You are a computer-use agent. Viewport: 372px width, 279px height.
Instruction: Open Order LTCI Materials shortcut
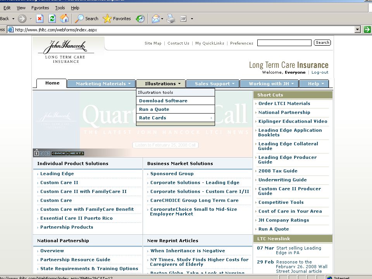click(284, 103)
